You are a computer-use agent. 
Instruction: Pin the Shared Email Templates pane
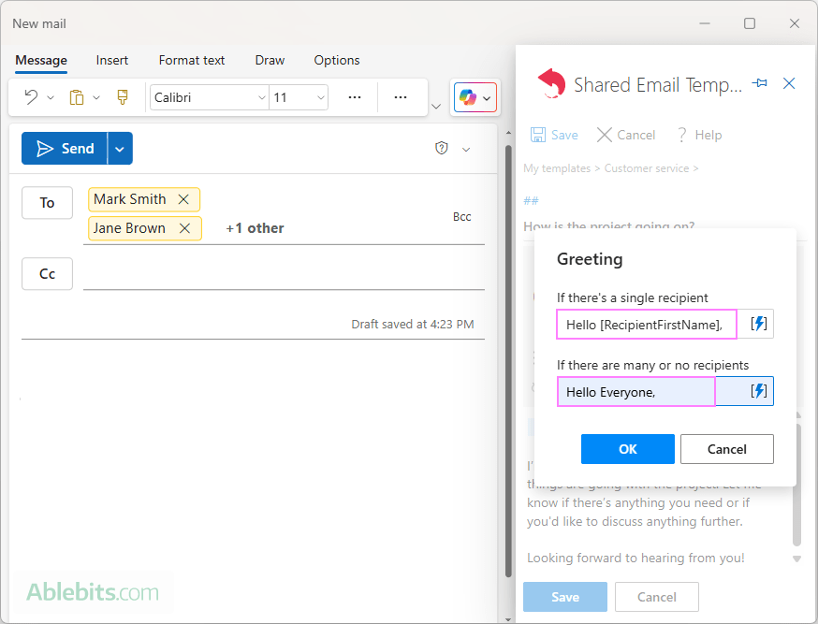point(760,83)
